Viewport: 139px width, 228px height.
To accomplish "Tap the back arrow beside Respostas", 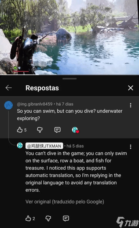I will click(x=9, y=88).
